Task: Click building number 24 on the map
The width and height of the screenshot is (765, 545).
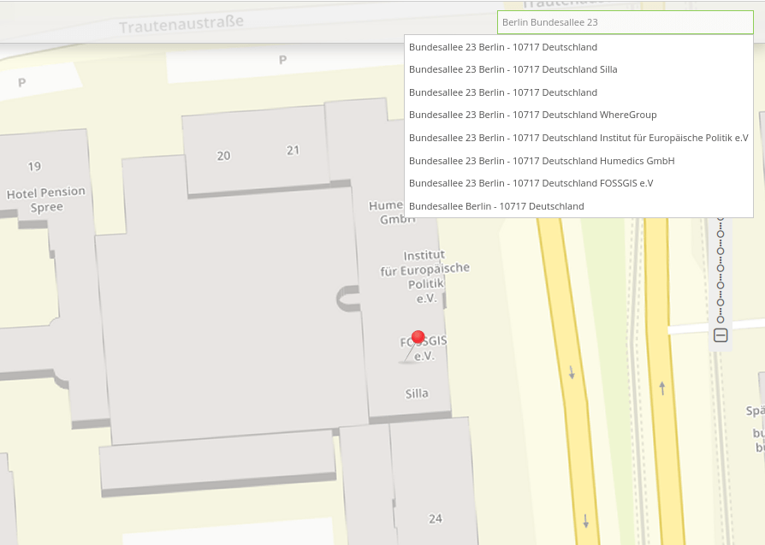Action: 436,518
